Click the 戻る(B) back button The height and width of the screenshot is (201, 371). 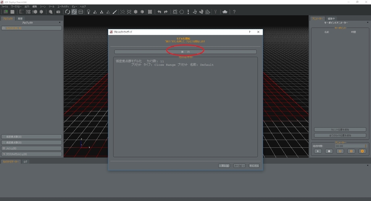pyautogui.click(x=224, y=166)
